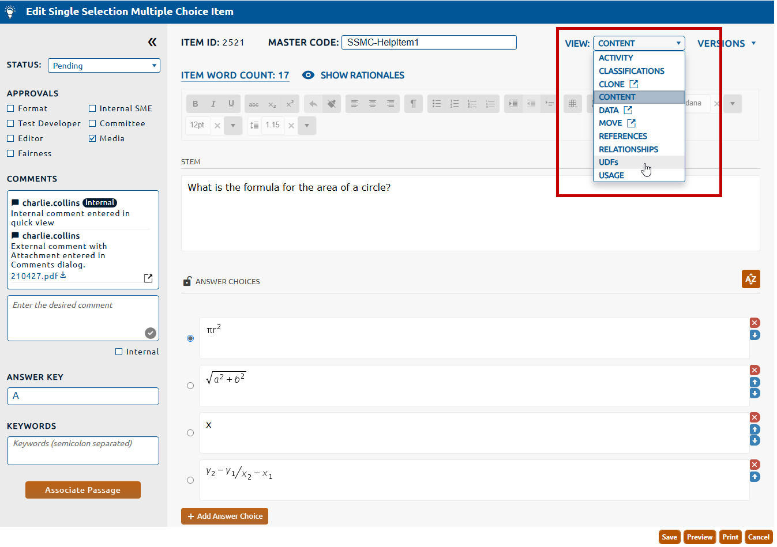The width and height of the screenshot is (777, 547).
Task: Collapse the left sidebar panel
Action: 152,42
